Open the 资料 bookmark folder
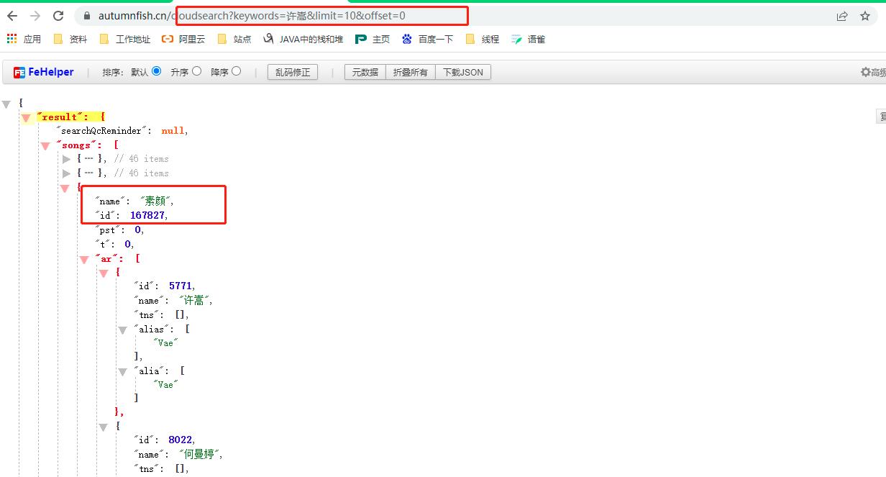The width and height of the screenshot is (886, 477). click(70, 39)
